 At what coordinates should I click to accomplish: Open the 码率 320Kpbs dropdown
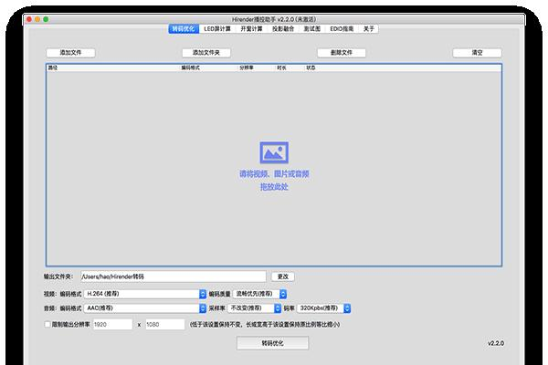pyautogui.click(x=323, y=308)
